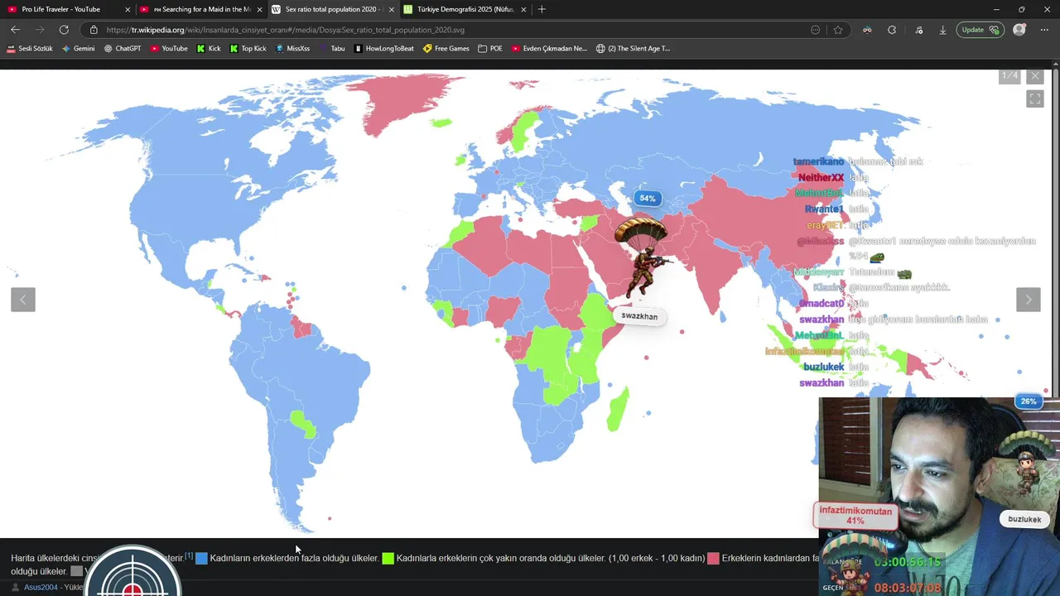The image size is (1060, 596).
Task: Open the Evden Çıkmadan Ne... bookmark
Action: pos(549,48)
